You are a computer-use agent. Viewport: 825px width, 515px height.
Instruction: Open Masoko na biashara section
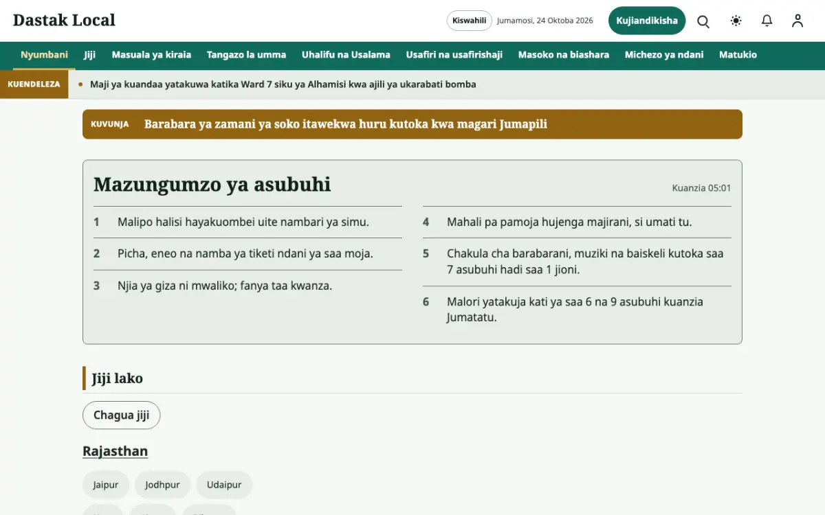564,55
